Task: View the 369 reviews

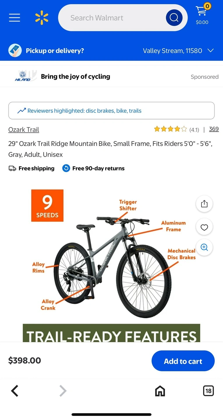Action: 214,129
